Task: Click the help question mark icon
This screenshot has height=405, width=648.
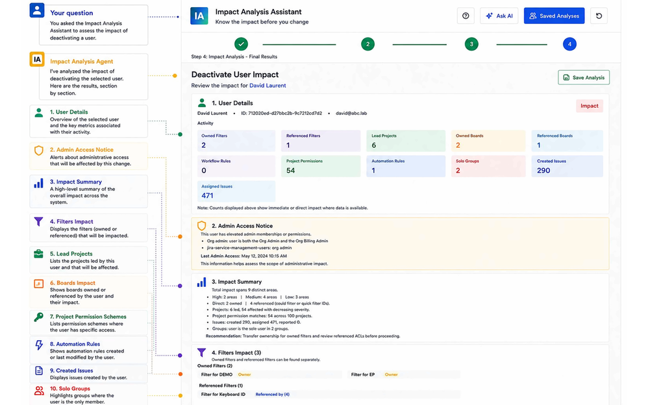Action: click(x=466, y=16)
